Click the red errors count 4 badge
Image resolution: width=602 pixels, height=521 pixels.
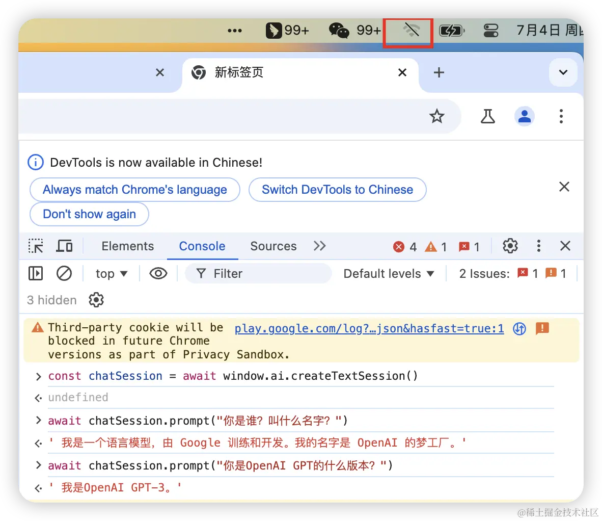[405, 247]
